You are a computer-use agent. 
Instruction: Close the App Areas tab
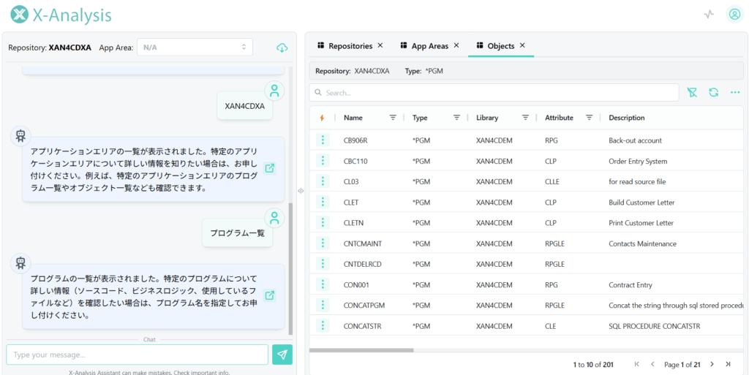456,45
